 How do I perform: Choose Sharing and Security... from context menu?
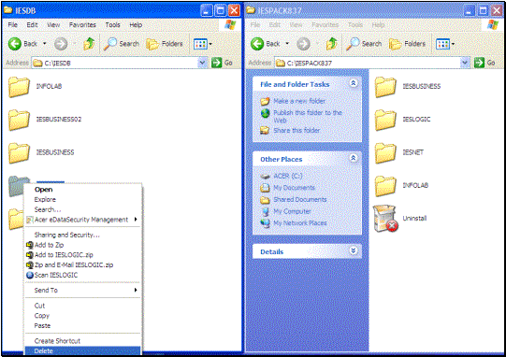click(x=82, y=235)
